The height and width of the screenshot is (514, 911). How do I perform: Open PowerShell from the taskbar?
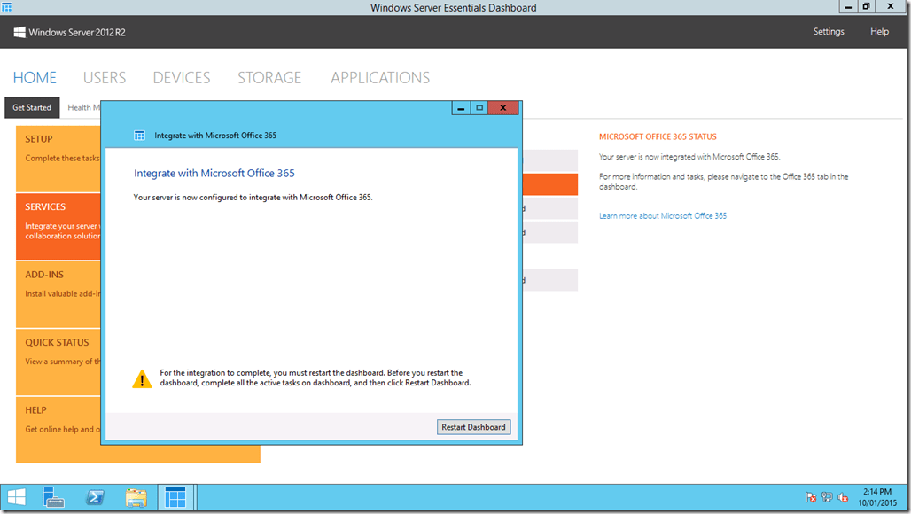click(95, 497)
